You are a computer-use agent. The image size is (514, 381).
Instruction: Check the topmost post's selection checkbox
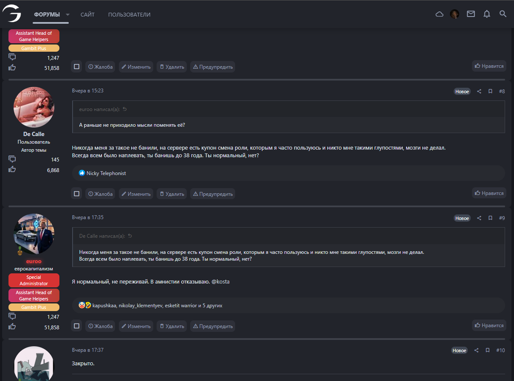77,67
